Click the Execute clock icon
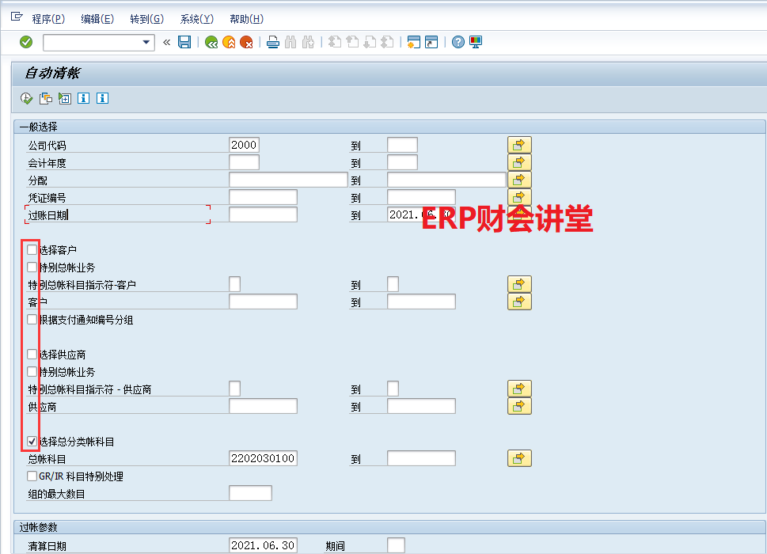This screenshot has height=554, width=767. coord(26,98)
